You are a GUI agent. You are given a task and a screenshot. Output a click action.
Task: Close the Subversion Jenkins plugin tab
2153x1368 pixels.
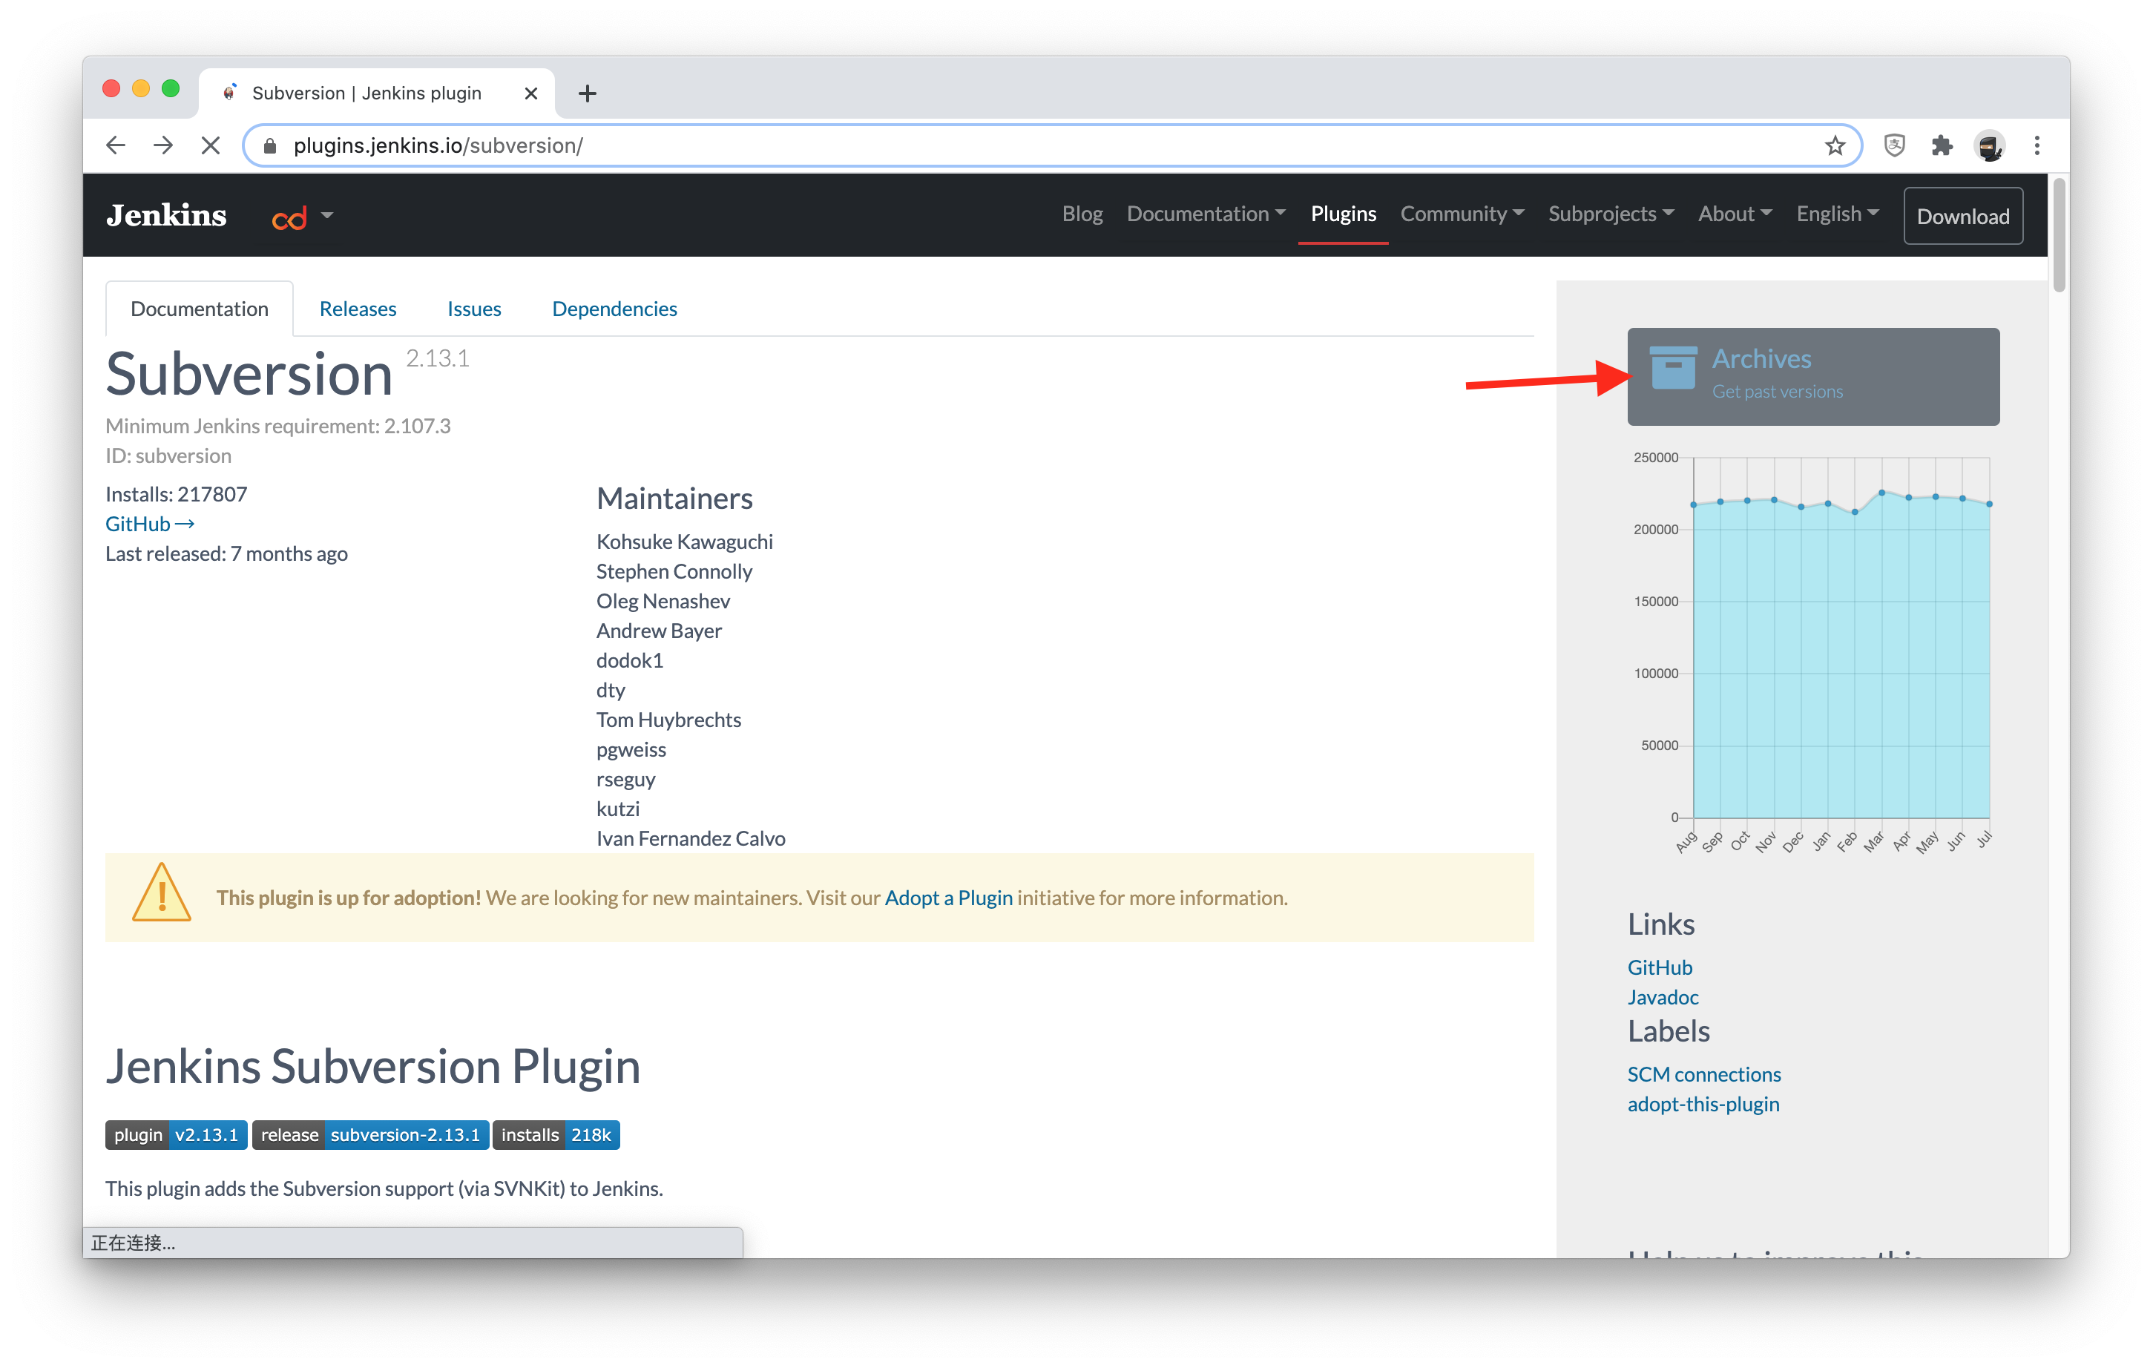[x=531, y=93]
